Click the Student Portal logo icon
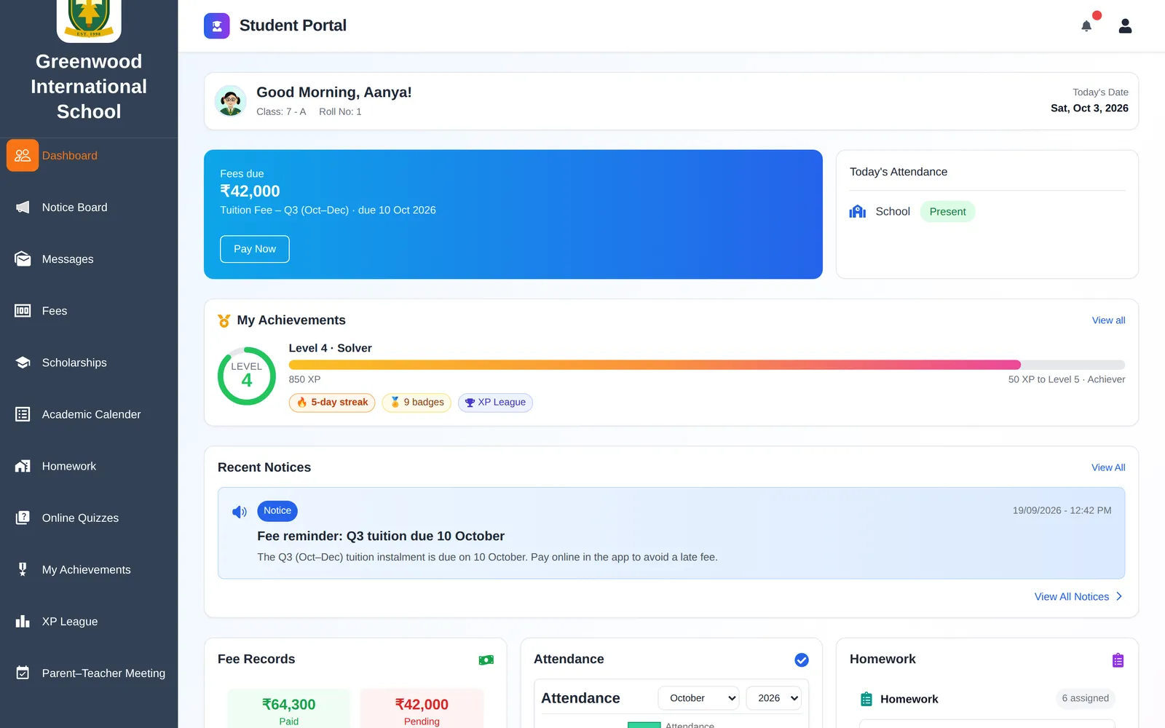This screenshot has height=728, width=1165. pyautogui.click(x=217, y=26)
